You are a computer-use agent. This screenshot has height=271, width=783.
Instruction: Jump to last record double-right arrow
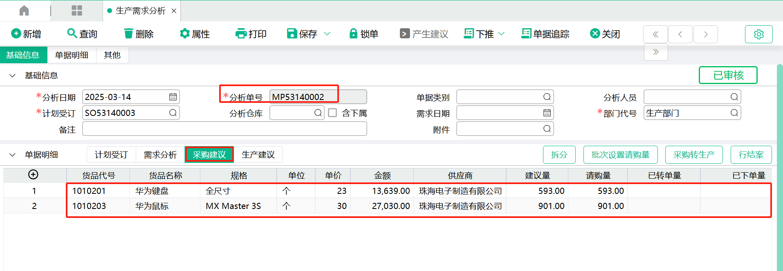click(x=656, y=52)
